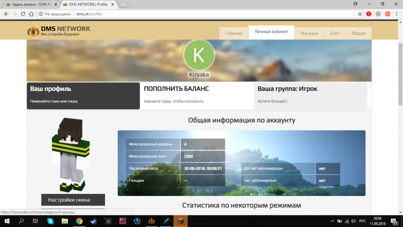Open Skype from the taskbar

coord(50,221)
